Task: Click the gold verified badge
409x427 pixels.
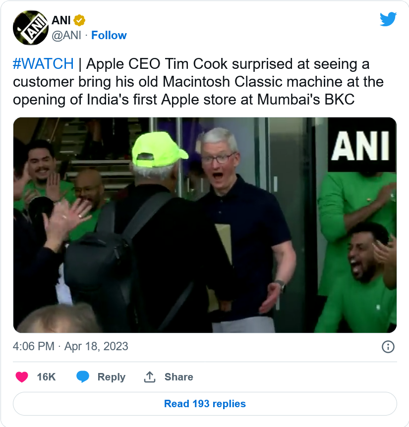Action: click(79, 20)
